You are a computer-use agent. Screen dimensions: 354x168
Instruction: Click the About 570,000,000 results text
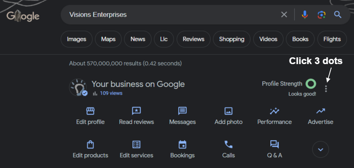click(x=125, y=63)
